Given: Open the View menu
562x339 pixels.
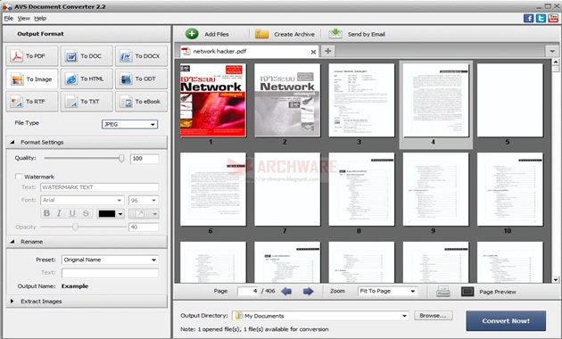Looking at the screenshot, I should click(x=24, y=18).
